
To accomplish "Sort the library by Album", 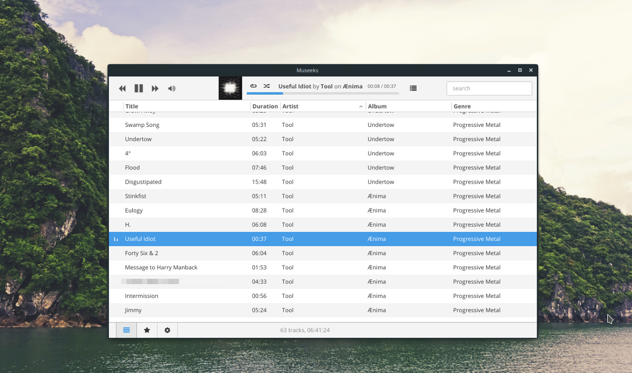I will click(x=377, y=106).
